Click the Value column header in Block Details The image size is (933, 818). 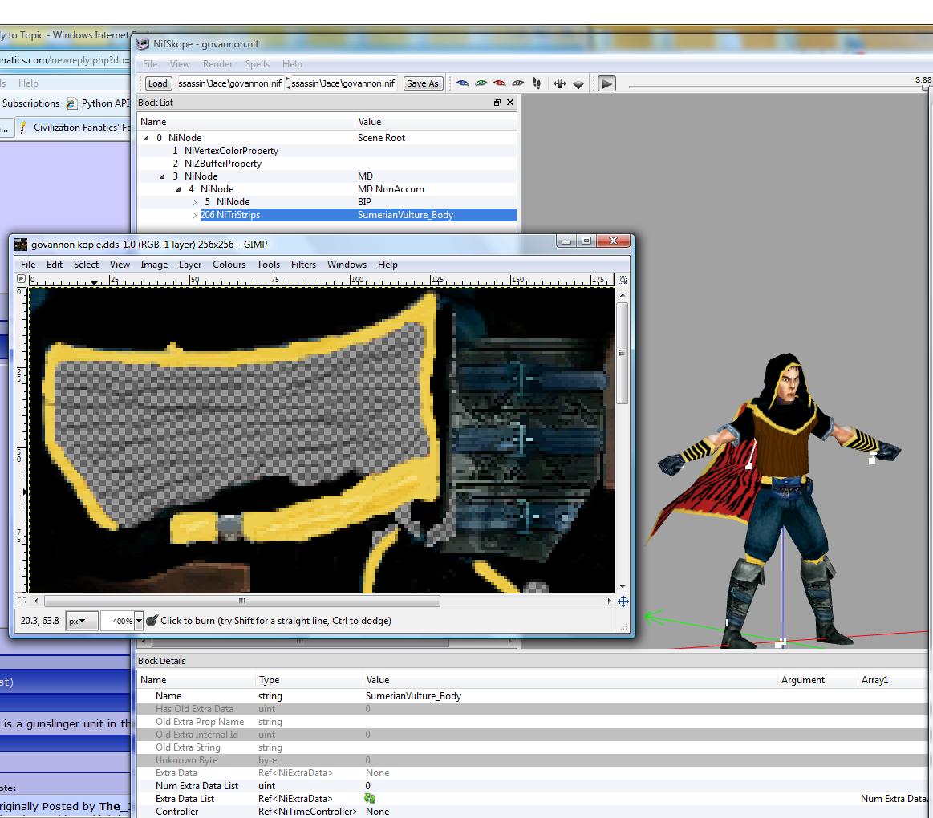pos(377,680)
